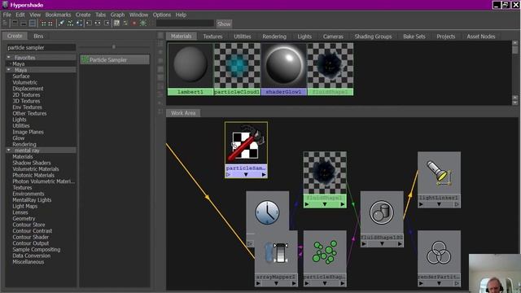Show output connections toolbar icon
Screen dimensions: 521x293
(x=107, y=24)
